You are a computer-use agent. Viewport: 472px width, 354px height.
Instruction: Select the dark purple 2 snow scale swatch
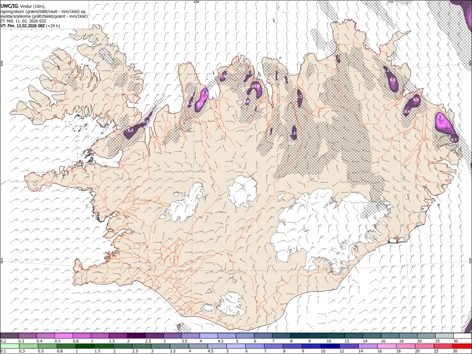tap(136, 336)
